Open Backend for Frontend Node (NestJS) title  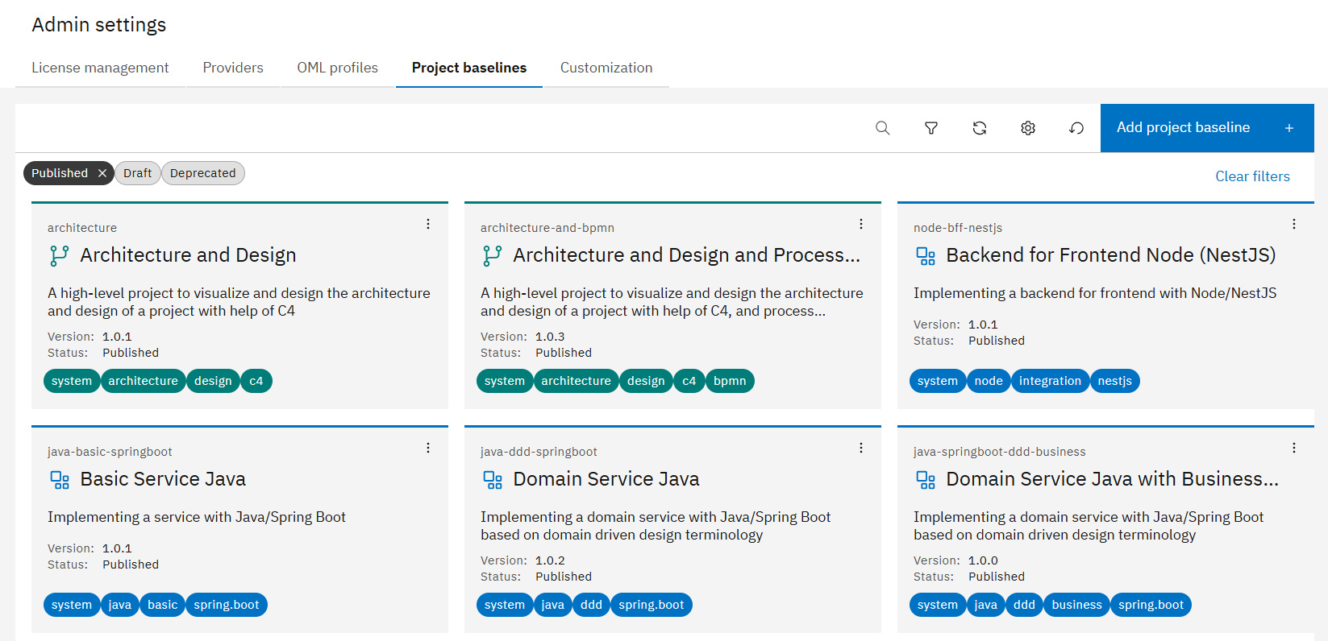point(1111,255)
